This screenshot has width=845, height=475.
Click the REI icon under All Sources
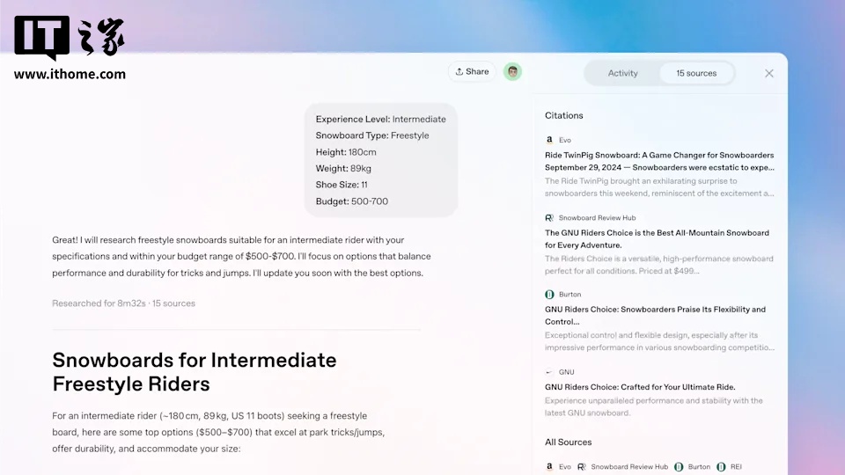[x=721, y=467]
